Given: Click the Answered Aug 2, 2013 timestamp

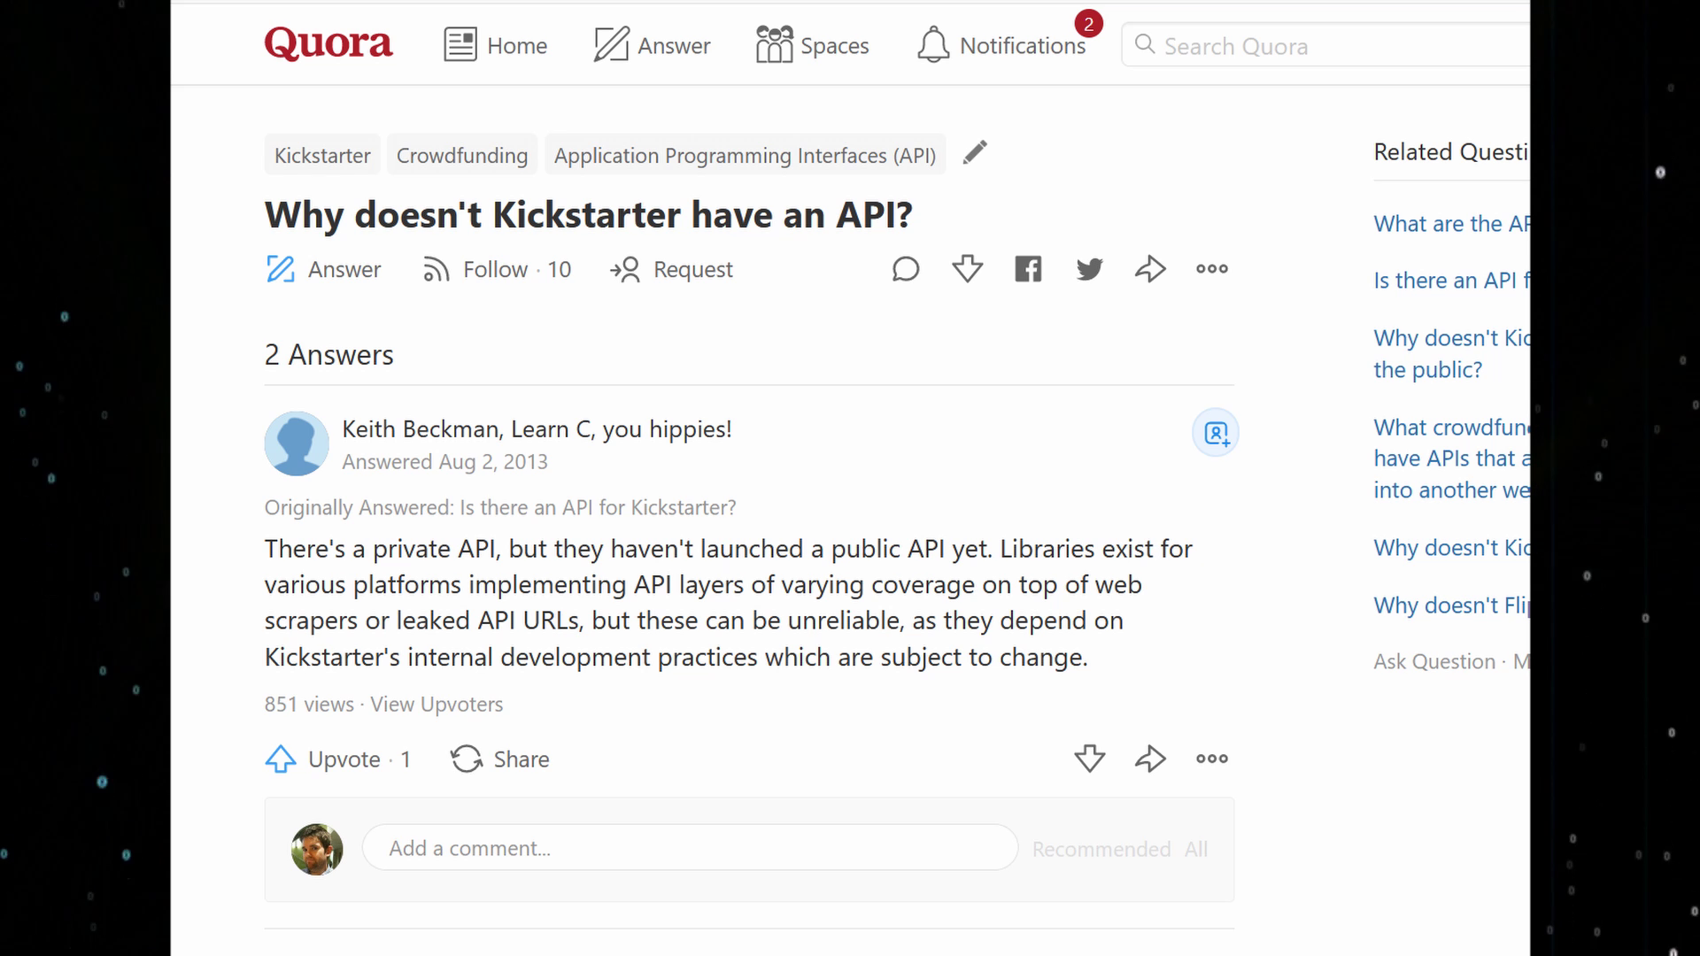Looking at the screenshot, I should coord(444,462).
